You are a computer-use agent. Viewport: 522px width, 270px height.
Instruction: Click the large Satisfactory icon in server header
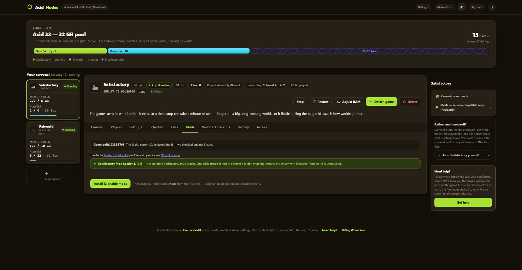(95, 87)
